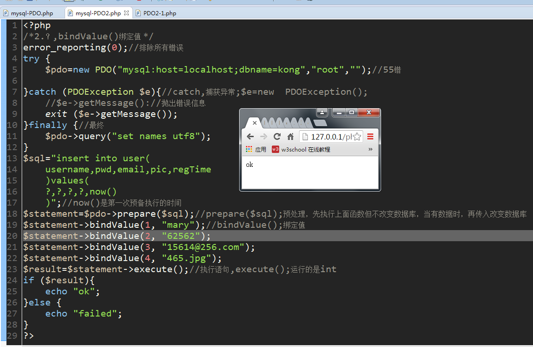
Task: Maximize the Chrome window
Action: 352,112
